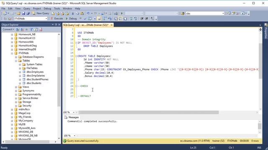Select the SQLQuery1.sql document tab
The image size is (268, 150).
click(x=86, y=25)
